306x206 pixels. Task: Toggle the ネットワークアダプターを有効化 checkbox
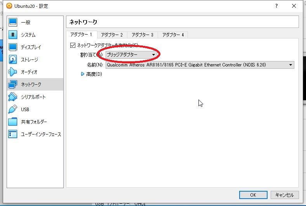[x=73, y=45]
